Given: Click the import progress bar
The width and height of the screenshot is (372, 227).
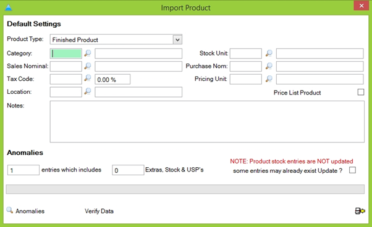Looking at the screenshot, I should click(x=185, y=189).
